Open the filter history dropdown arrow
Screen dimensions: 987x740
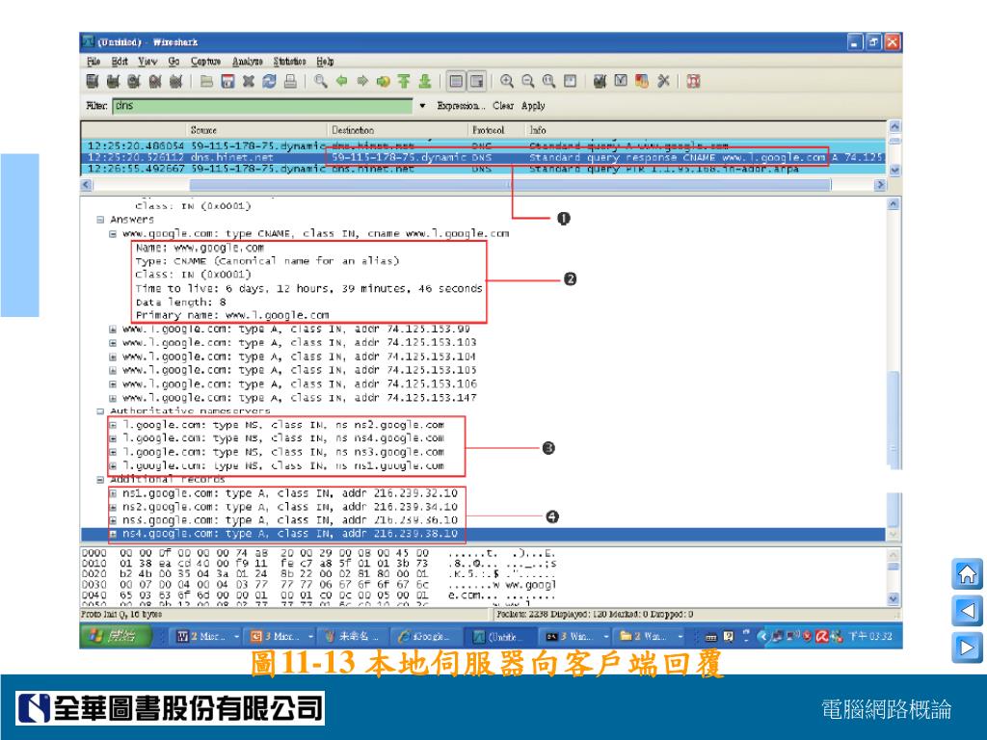click(422, 106)
